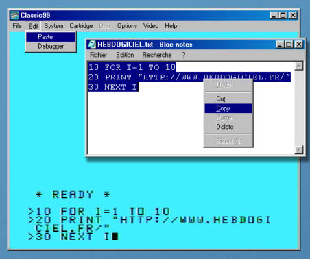
Task: Click the Classic99 title bar app icon
Action: (14, 15)
